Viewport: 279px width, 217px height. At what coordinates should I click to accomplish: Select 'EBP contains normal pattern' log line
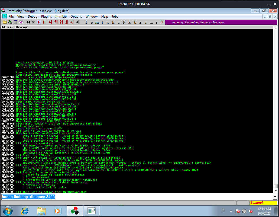click(x=66, y=151)
